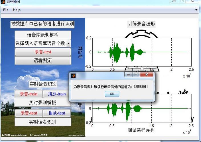Click the dialog message with 3.556891

111,87
